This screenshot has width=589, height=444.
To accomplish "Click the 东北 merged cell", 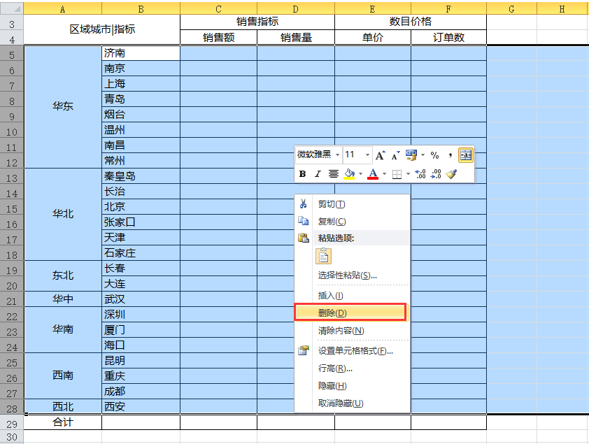I will tap(62, 276).
